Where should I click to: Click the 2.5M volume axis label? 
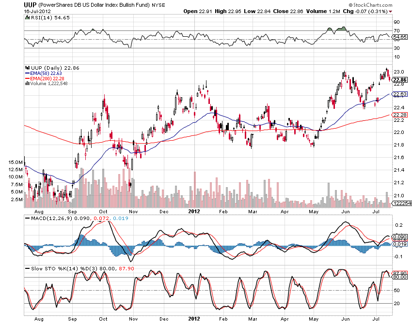[x=16, y=200]
